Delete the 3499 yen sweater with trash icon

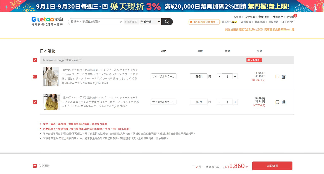[284, 102]
